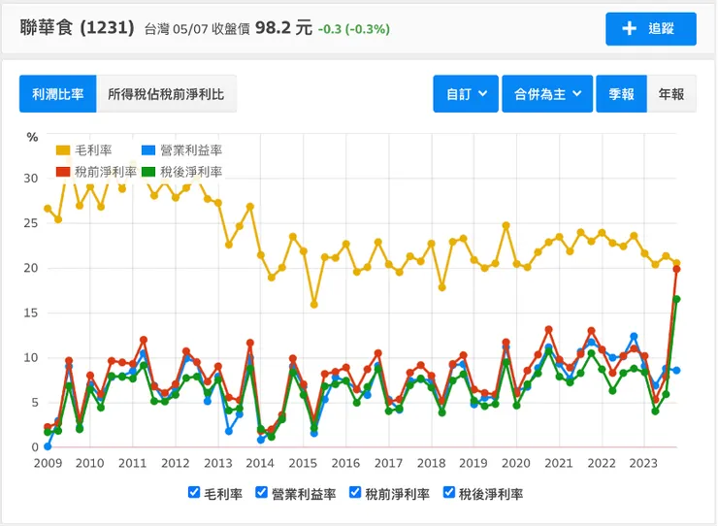This screenshot has width=718, height=527.
Task: Click the 稅後淨利率 legend text in chart
Action: (x=191, y=172)
